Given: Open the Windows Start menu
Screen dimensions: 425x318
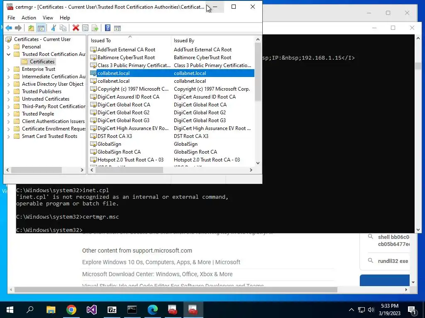Looking at the screenshot, I should pyautogui.click(x=10, y=310).
